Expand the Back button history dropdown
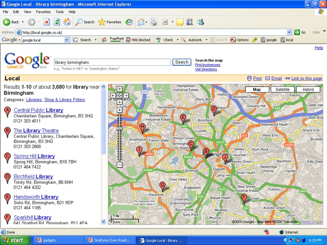 click(23, 22)
